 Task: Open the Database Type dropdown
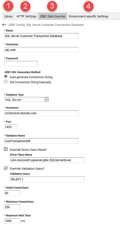pos(26,100)
